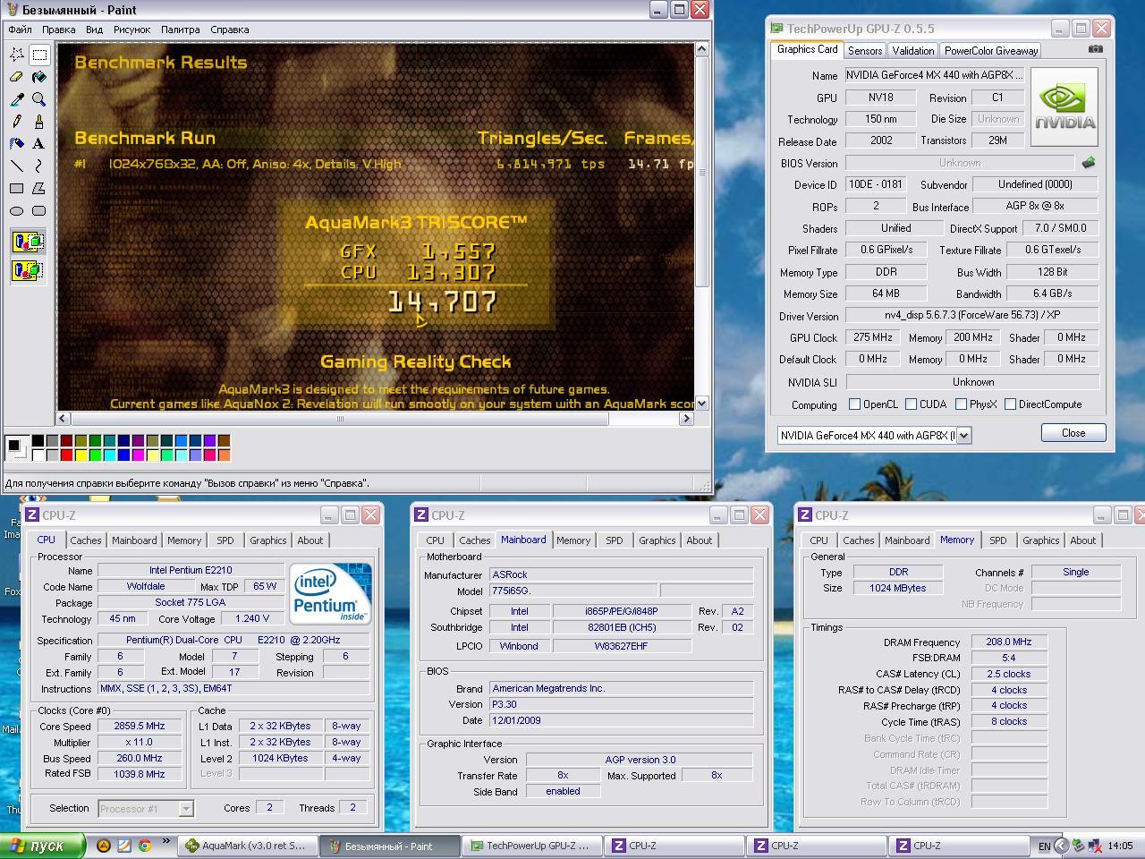
Task: Select the Pencil tool in Paint
Action: point(16,122)
